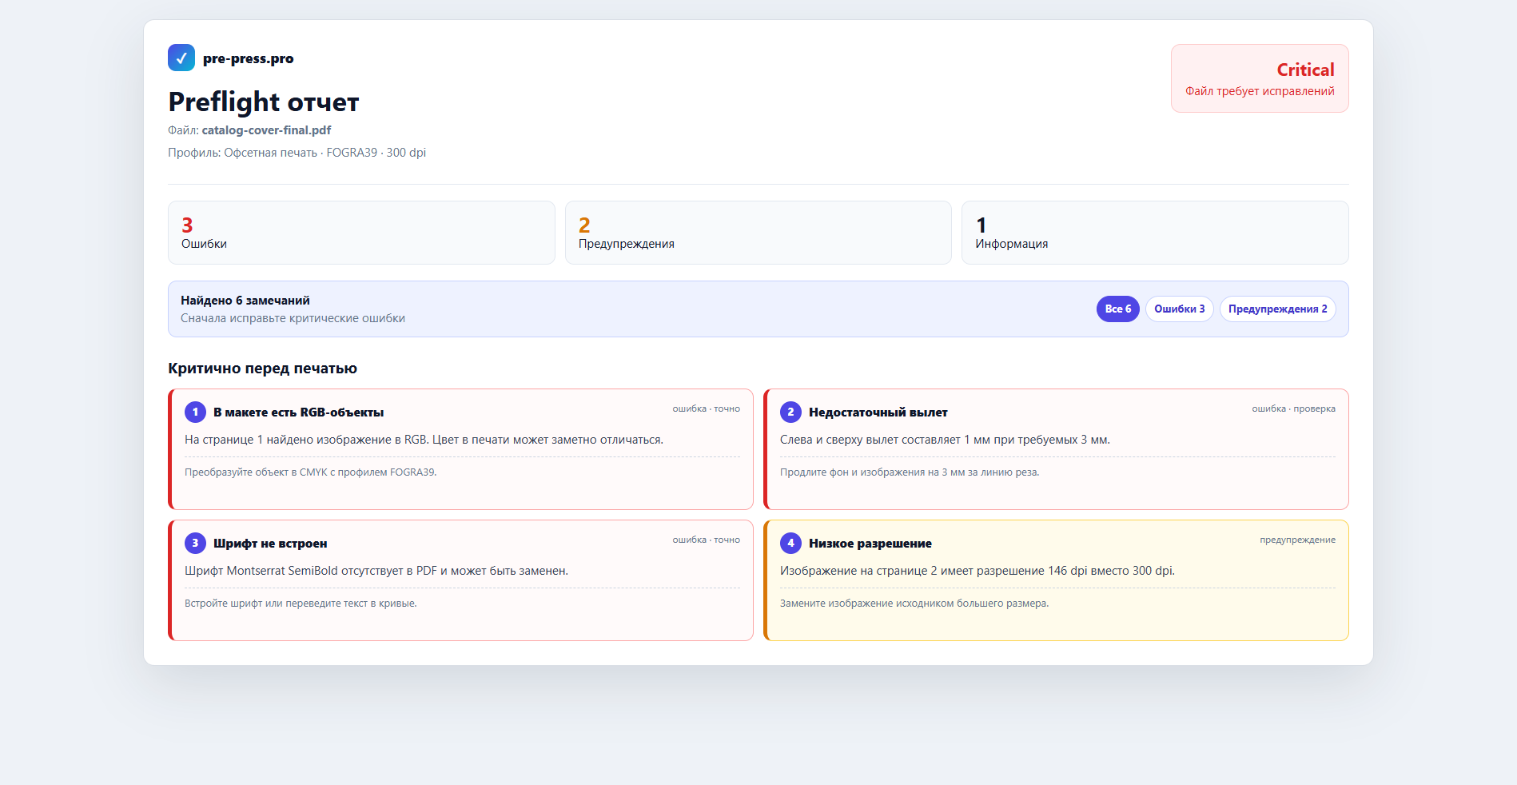Click description На странице 1 найдено изображение
The image size is (1517, 785).
click(424, 440)
